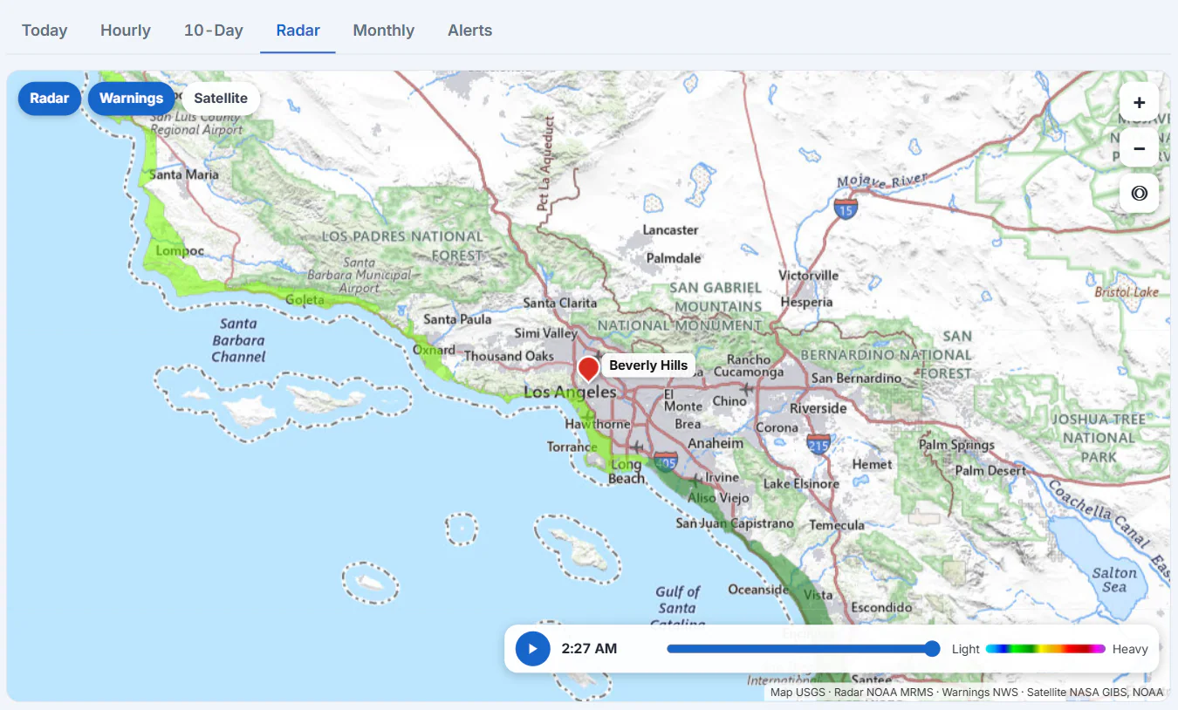The width and height of the screenshot is (1178, 710).
Task: Switch to the Hourly tab
Action: [x=126, y=31]
